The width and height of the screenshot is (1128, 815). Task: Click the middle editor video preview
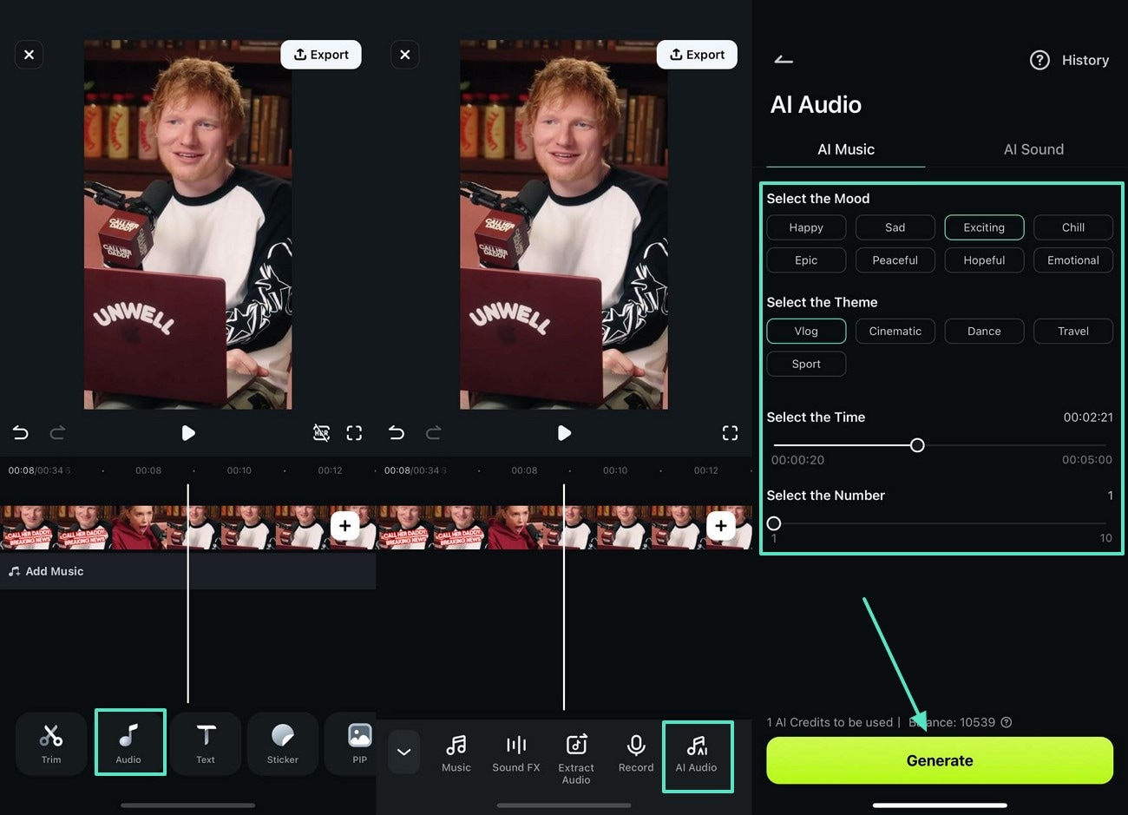pos(564,224)
